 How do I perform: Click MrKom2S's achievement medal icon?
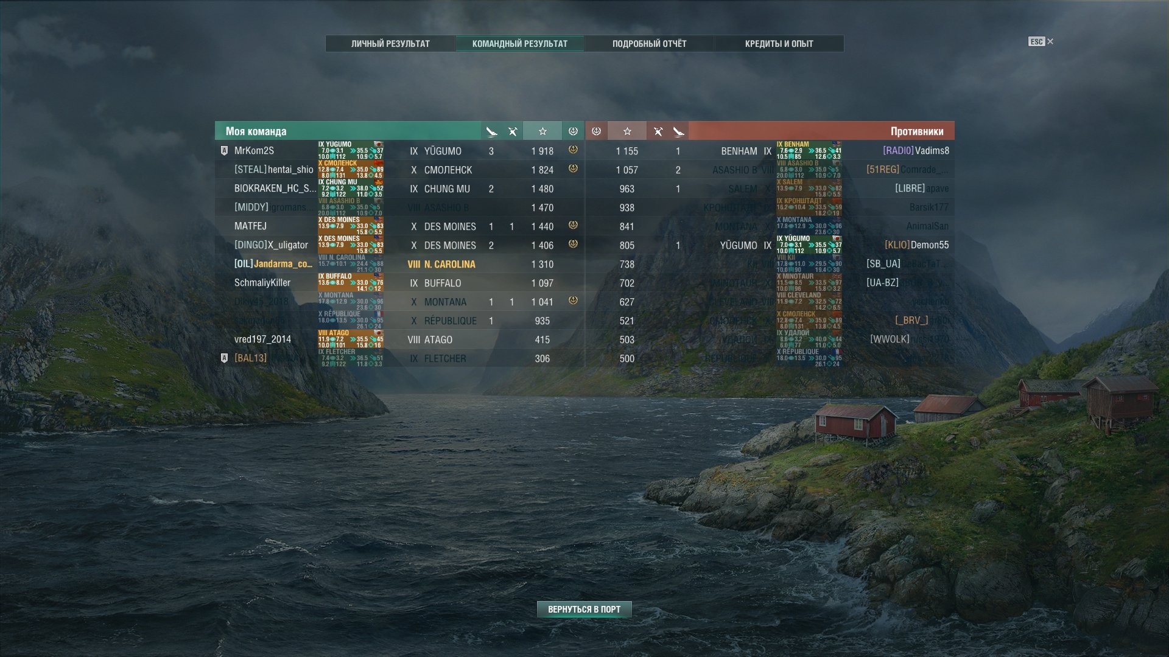[573, 150]
